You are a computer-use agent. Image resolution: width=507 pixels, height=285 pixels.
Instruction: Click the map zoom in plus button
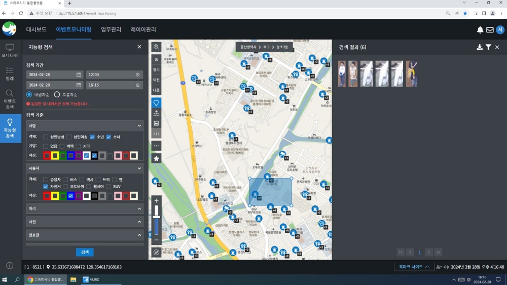(156, 201)
